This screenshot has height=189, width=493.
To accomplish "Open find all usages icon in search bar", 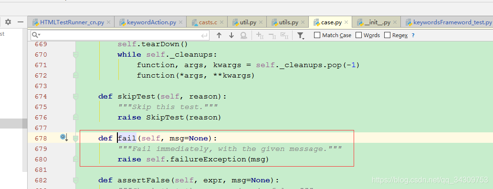I will [x=243, y=35].
